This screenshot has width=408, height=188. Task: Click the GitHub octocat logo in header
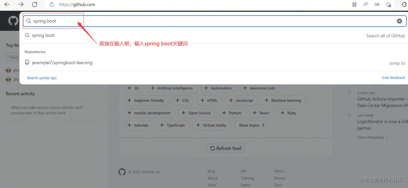pos(13,21)
